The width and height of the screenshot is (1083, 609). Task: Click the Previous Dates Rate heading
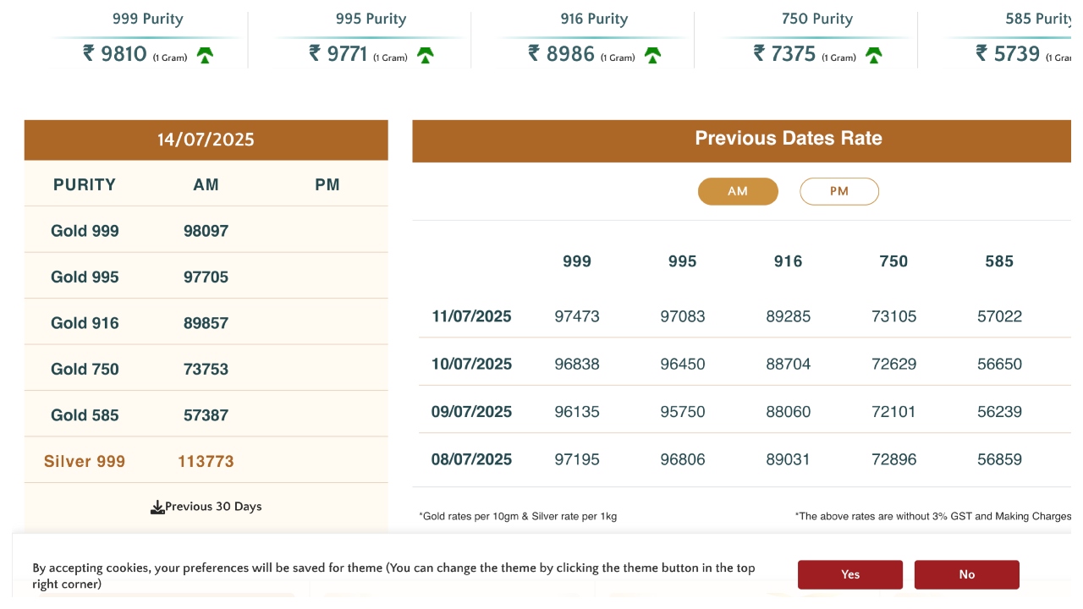[x=788, y=139]
